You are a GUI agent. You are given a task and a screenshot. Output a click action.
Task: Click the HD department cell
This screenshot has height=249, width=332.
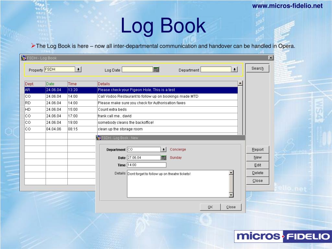coord(35,110)
